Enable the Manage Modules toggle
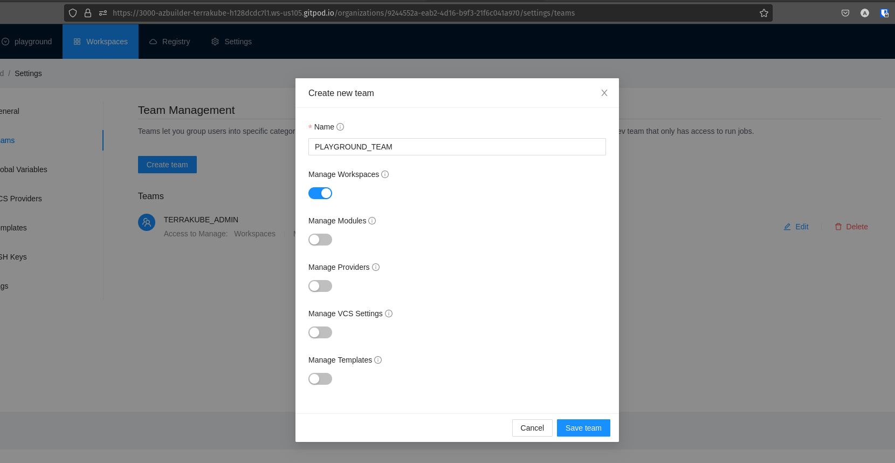The image size is (895, 463). 320,240
